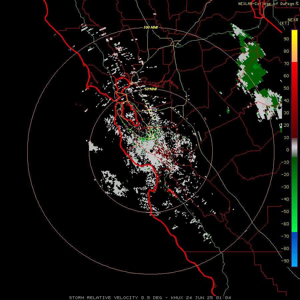Click the -40 value on the scale
Screen dimensions: 300x300
(x=285, y=199)
